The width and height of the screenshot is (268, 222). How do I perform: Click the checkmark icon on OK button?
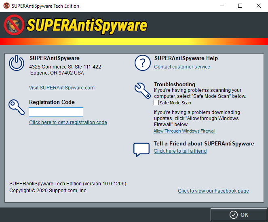(233, 215)
